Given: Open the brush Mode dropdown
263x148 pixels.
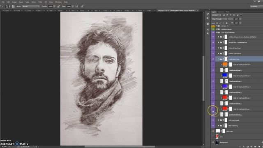Looking at the screenshot, I should pyautogui.click(x=31, y=7).
